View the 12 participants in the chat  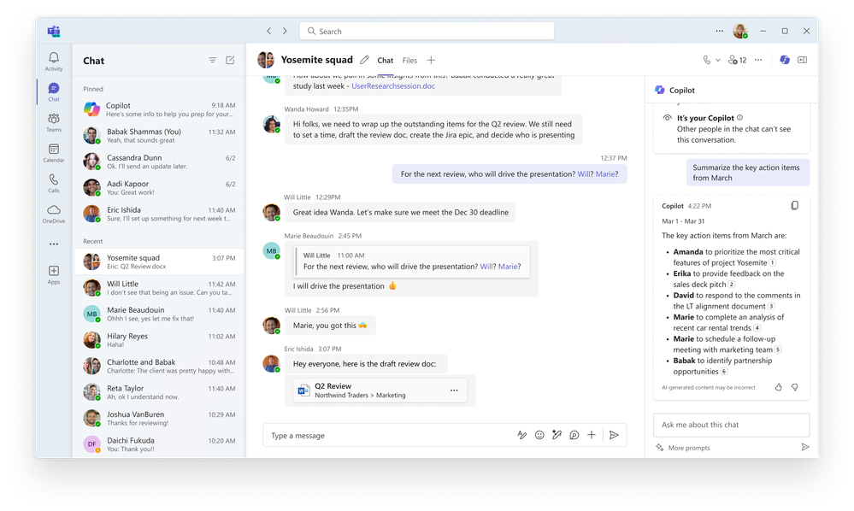tap(737, 60)
